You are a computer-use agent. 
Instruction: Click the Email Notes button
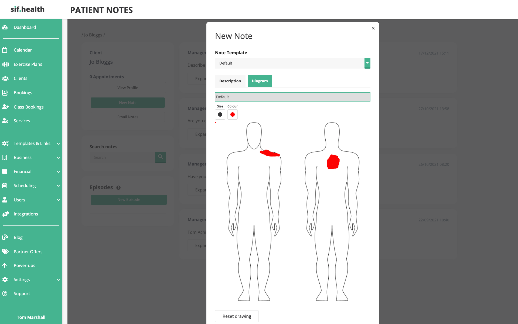pyautogui.click(x=128, y=117)
